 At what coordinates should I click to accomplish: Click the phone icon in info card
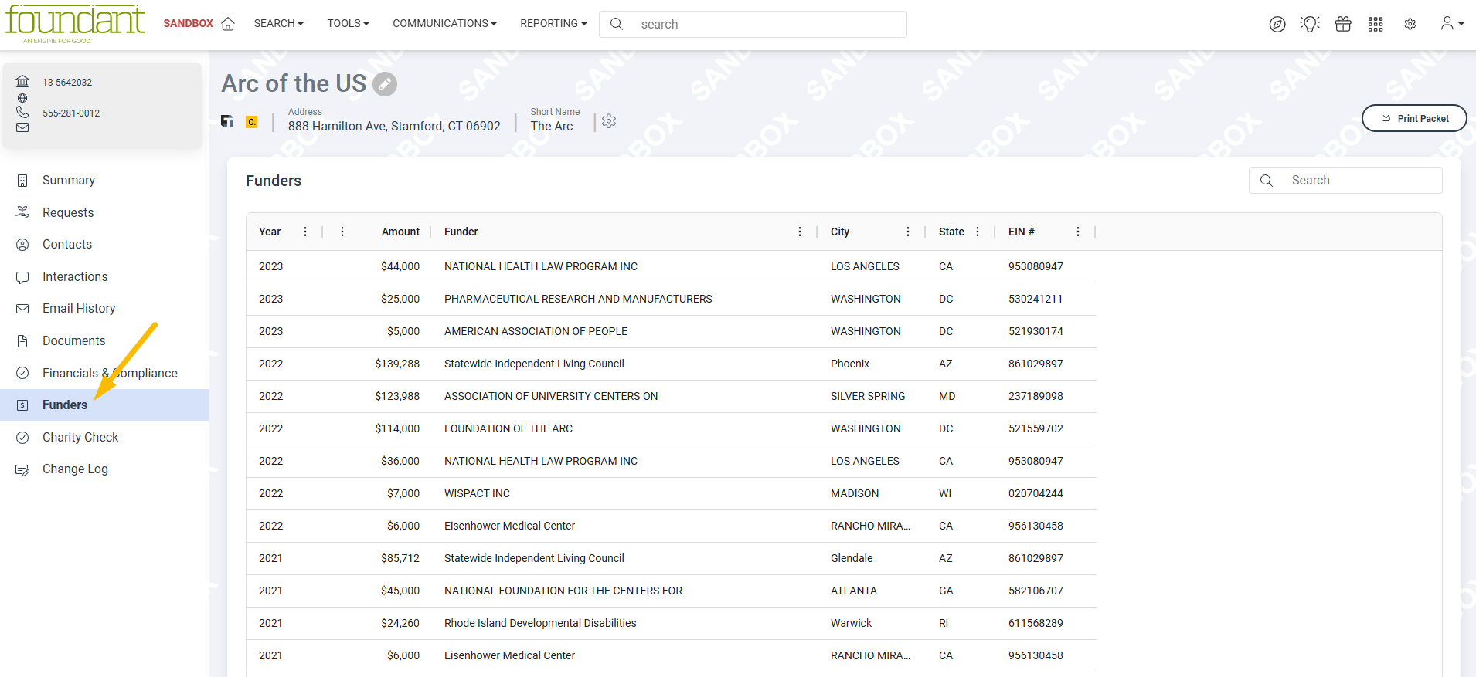22,112
